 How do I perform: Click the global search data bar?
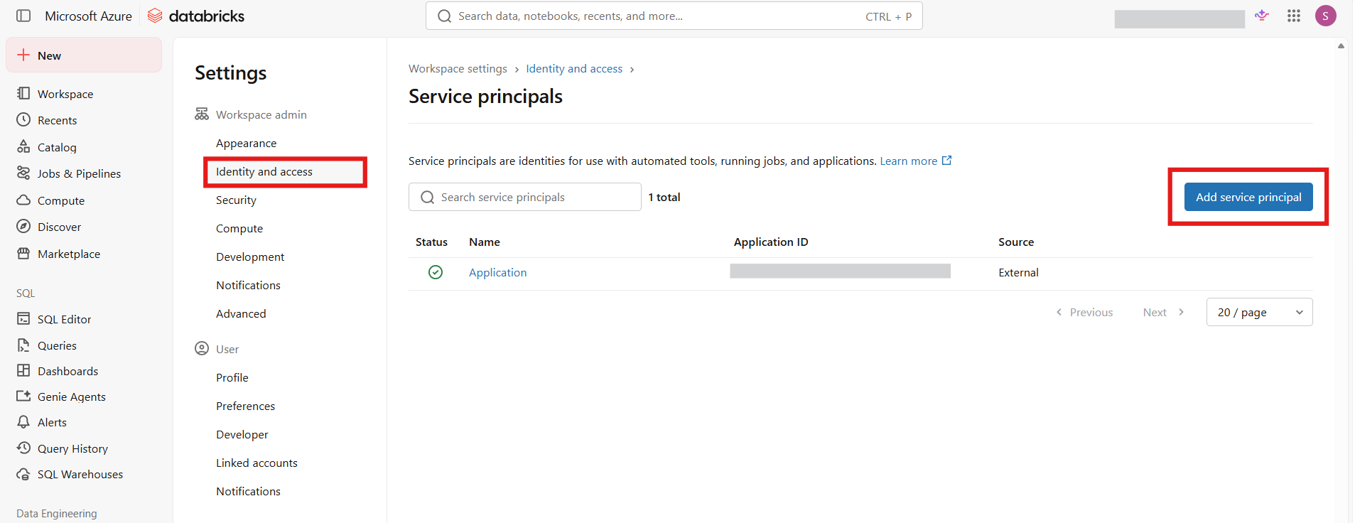pyautogui.click(x=674, y=16)
